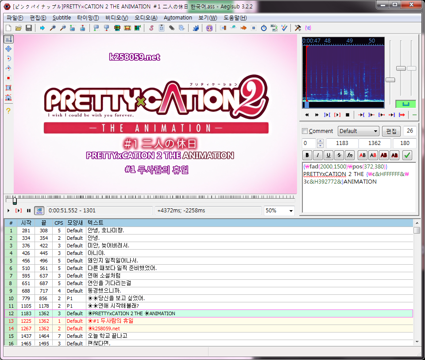This screenshot has width=425, height=360.
Task: Zoom video out with magnifier minus icon
Action: tap(63, 28)
